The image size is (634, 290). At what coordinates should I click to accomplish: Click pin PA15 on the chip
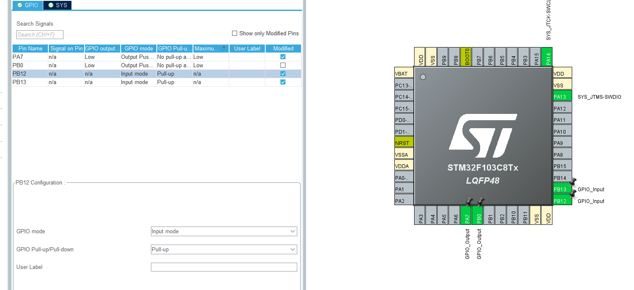[x=536, y=56]
